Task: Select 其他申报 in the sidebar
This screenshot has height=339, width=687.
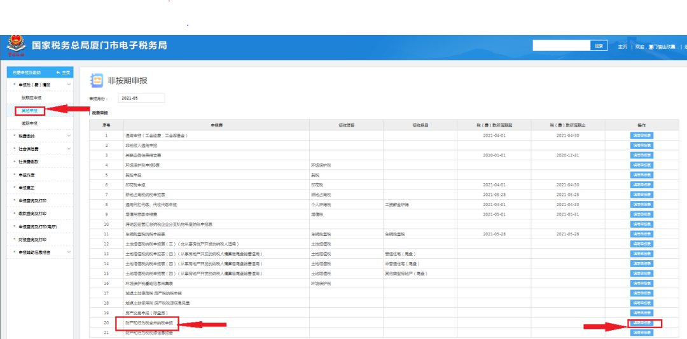Action: point(30,111)
